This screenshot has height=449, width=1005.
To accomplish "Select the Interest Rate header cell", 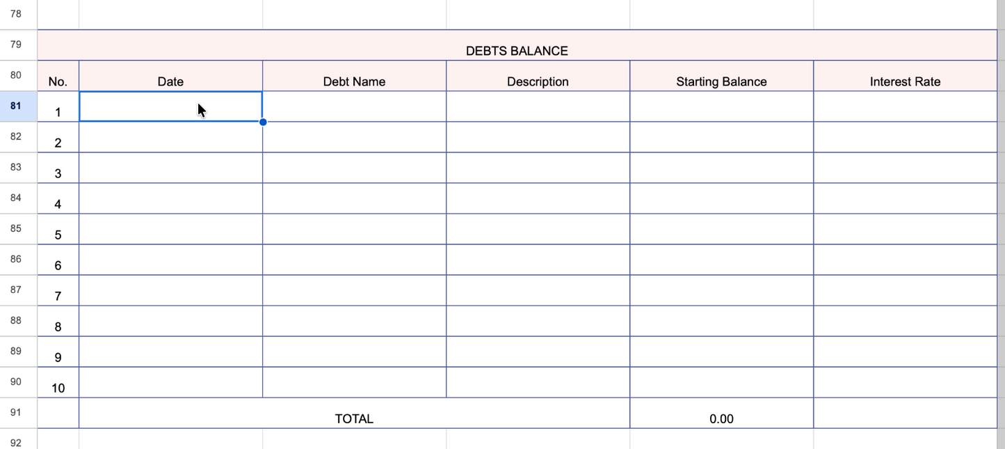I will click(905, 76).
